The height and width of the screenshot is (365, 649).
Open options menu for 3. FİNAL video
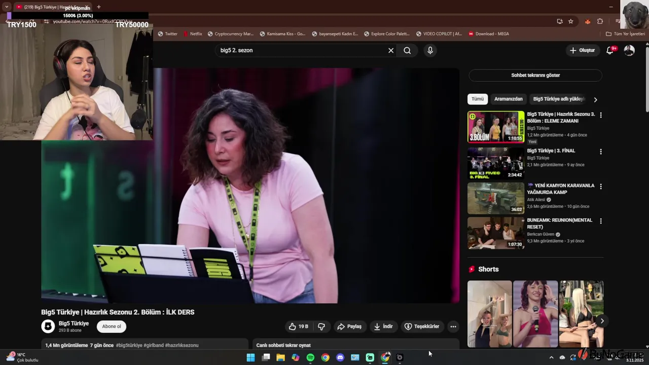601,152
